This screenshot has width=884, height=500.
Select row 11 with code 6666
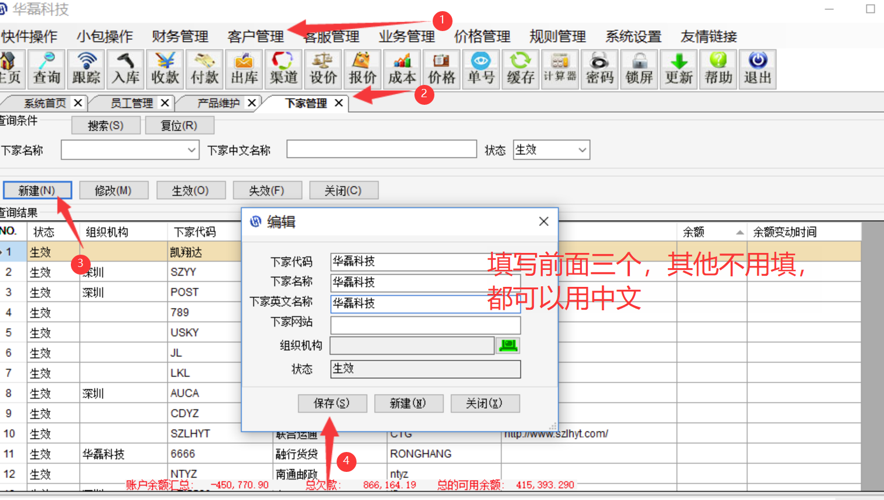pos(183,454)
